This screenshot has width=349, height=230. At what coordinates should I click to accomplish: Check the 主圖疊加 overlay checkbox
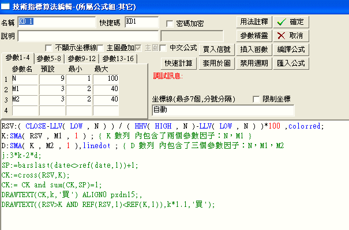100,48
